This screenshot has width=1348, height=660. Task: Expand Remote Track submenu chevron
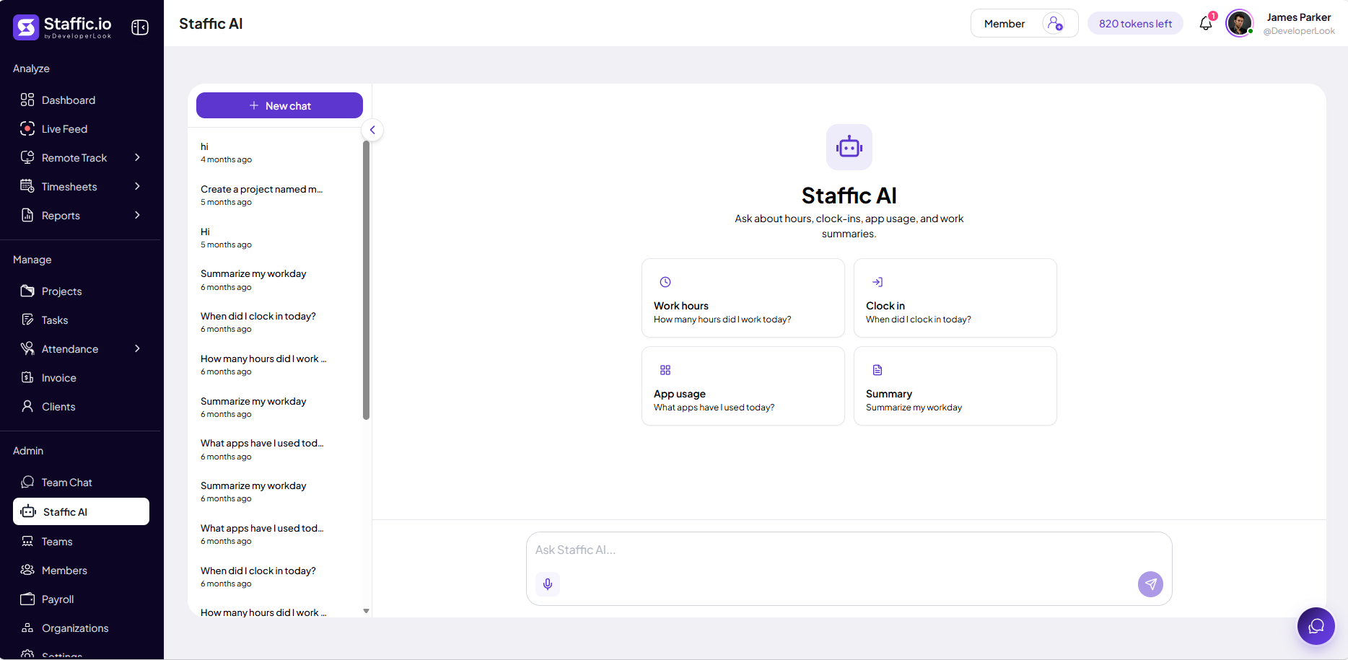137,157
